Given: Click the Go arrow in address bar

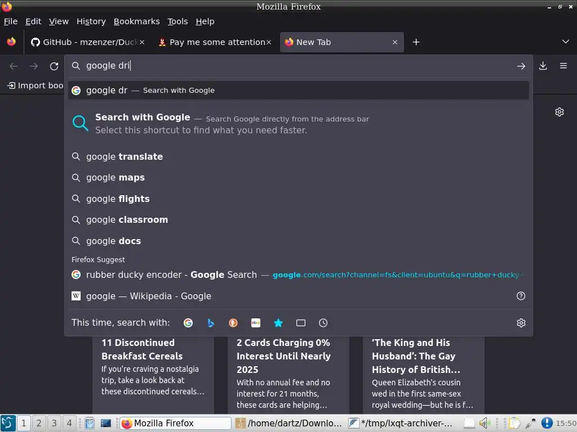Looking at the screenshot, I should pyautogui.click(x=521, y=66).
